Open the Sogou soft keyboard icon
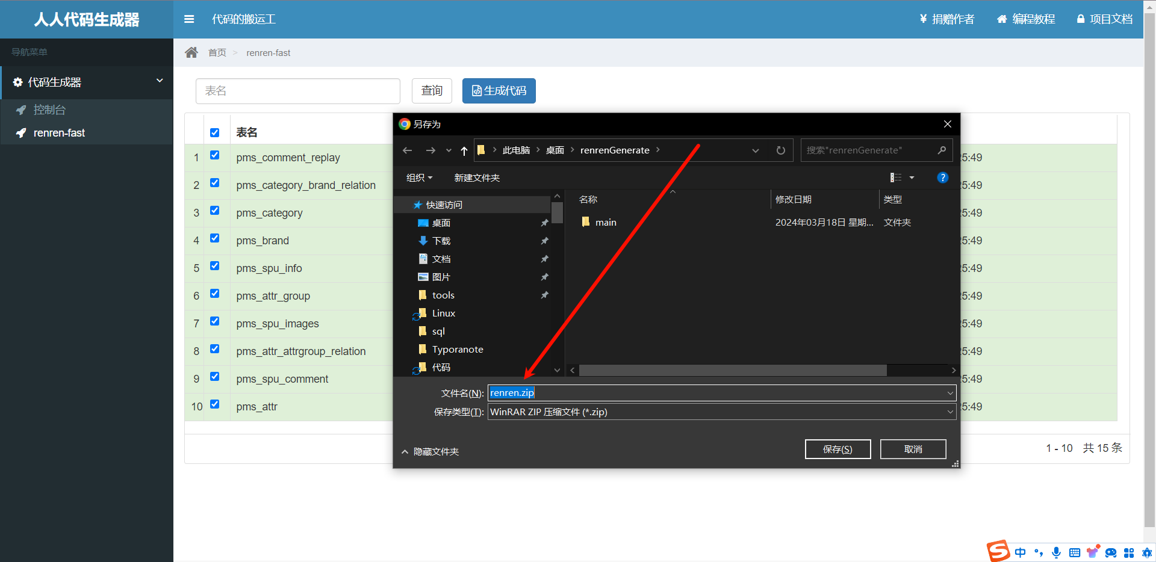The width and height of the screenshot is (1156, 562). coord(1075,552)
